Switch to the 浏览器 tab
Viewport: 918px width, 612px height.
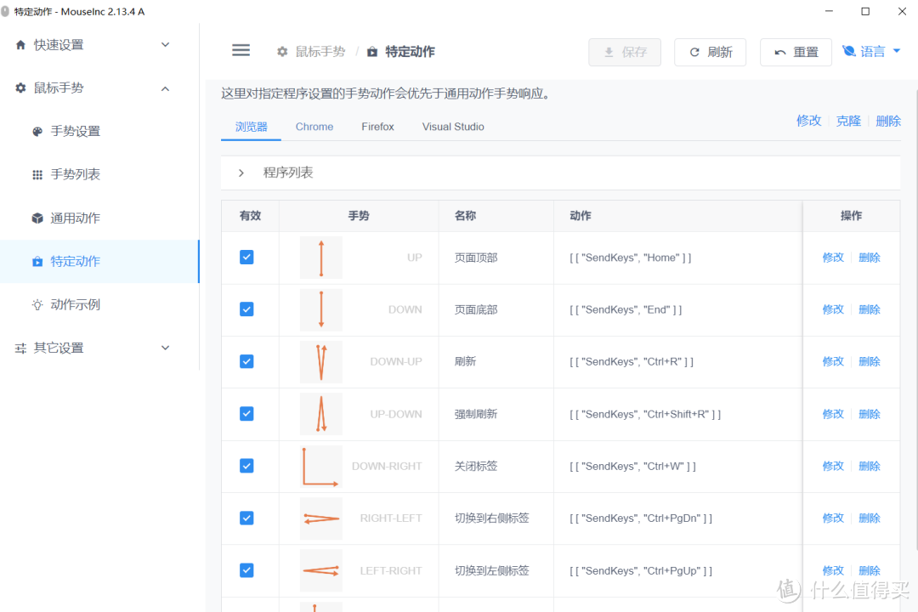pos(251,127)
